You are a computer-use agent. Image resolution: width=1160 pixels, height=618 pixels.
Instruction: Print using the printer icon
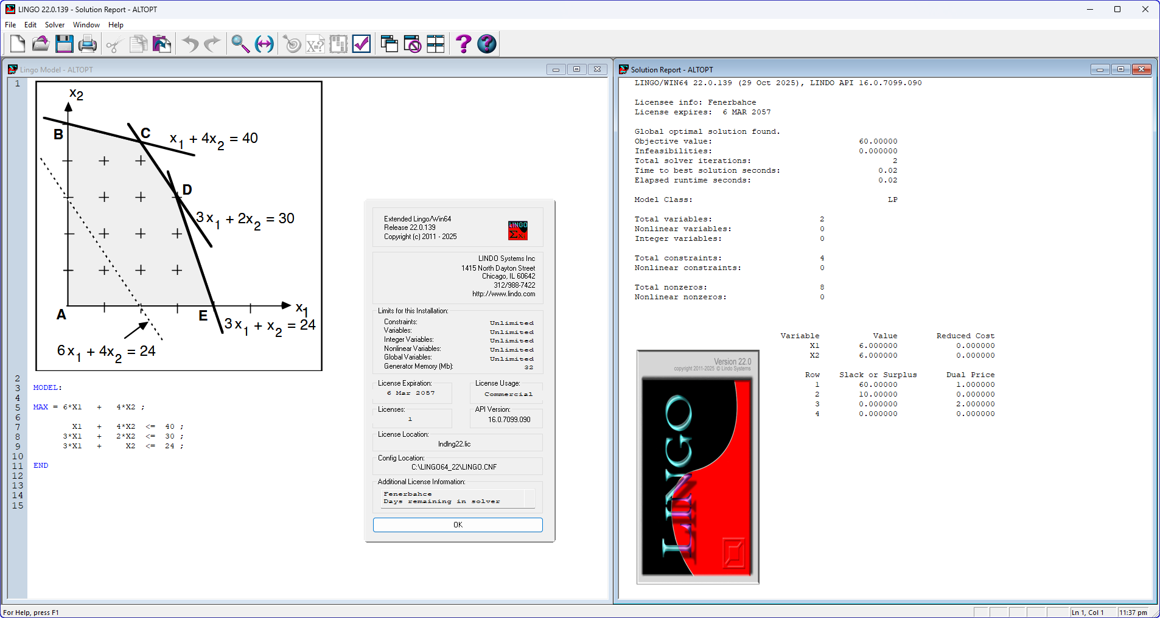88,44
